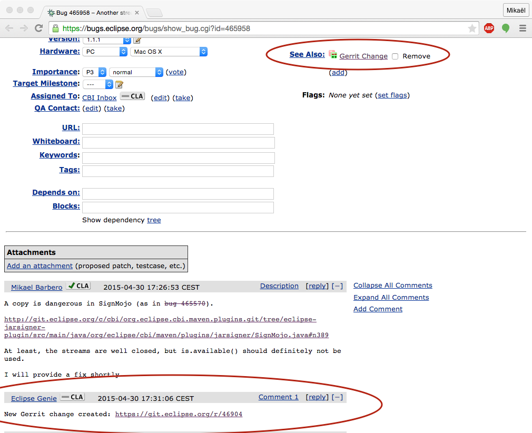Open the Version dropdown

107,40
